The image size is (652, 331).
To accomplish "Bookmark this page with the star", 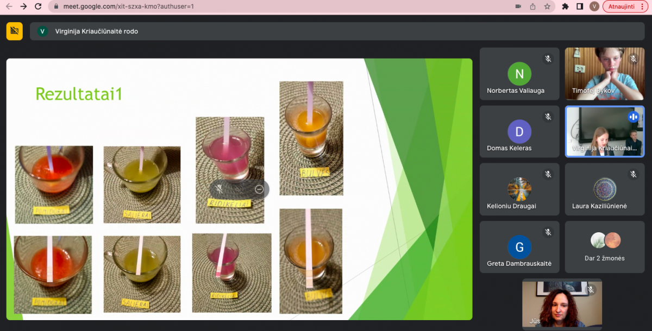I will 547,7.
